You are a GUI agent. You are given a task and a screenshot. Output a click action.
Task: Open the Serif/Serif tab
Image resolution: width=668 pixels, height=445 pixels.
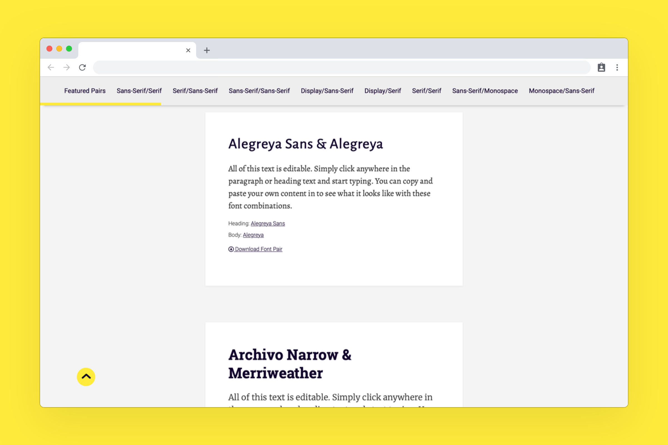427,91
